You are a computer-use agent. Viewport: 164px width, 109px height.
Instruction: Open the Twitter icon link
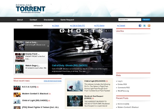[144, 26]
